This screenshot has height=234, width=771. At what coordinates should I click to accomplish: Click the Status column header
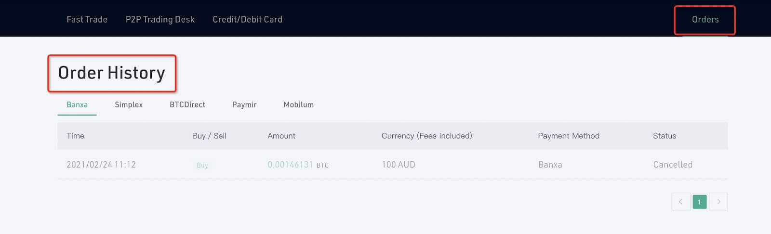(x=665, y=136)
